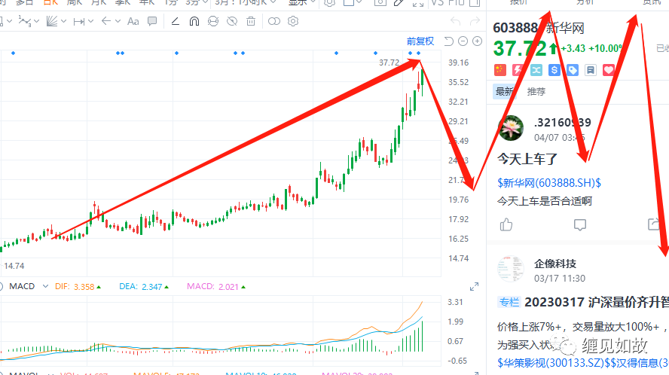Screen dimensions: 669x375
Task: Select the fan lines drawing tool
Action: 52,21
